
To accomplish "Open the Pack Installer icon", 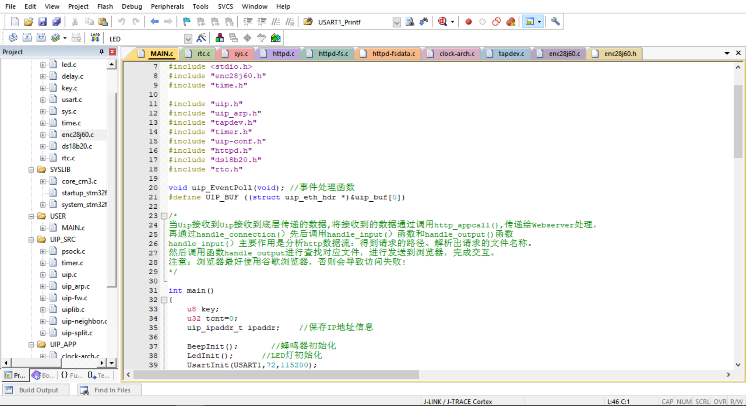I will point(275,38).
